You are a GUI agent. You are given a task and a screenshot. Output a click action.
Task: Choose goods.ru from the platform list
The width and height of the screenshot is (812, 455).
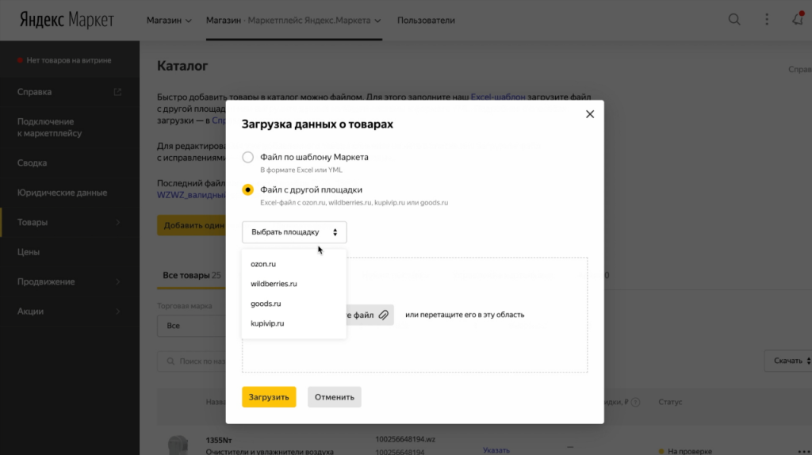pos(293,304)
